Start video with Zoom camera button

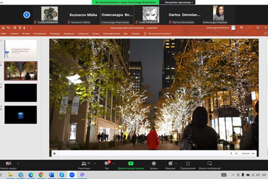point(8,165)
